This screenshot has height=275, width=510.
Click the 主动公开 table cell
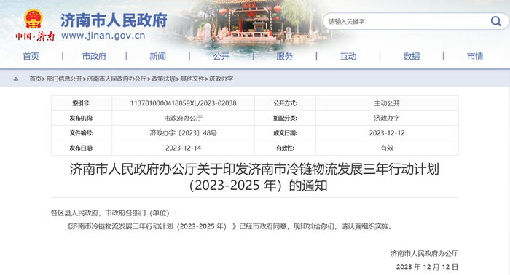tap(387, 103)
